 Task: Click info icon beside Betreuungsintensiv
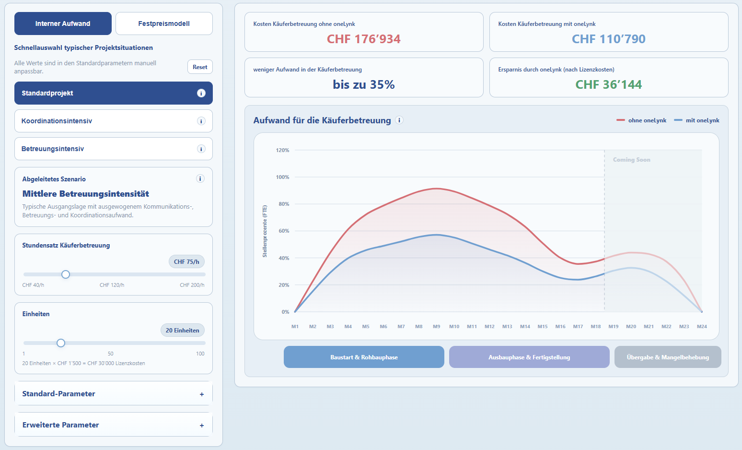click(x=201, y=149)
